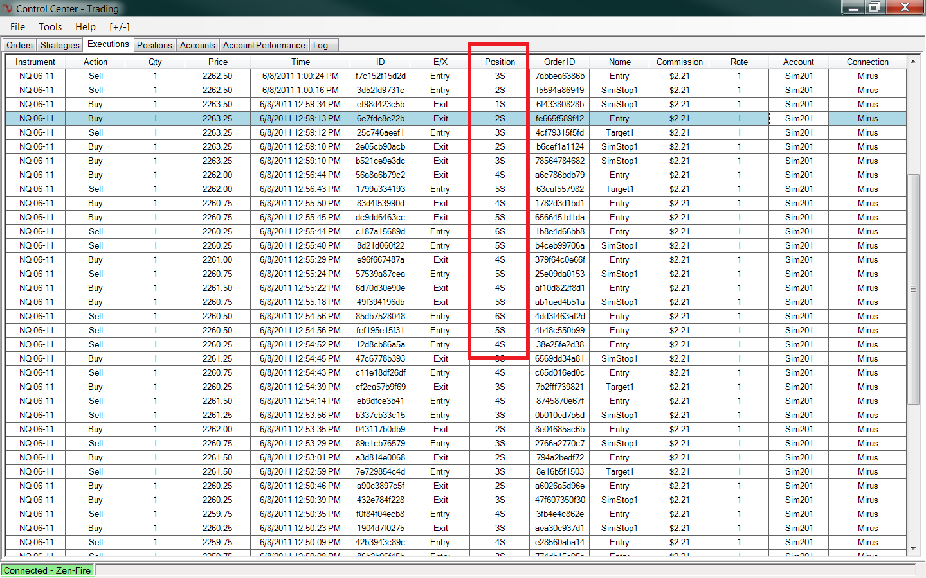Image resolution: width=926 pixels, height=578 pixels.
Task: Select execution ID 8d21d060f22
Action: point(381,245)
